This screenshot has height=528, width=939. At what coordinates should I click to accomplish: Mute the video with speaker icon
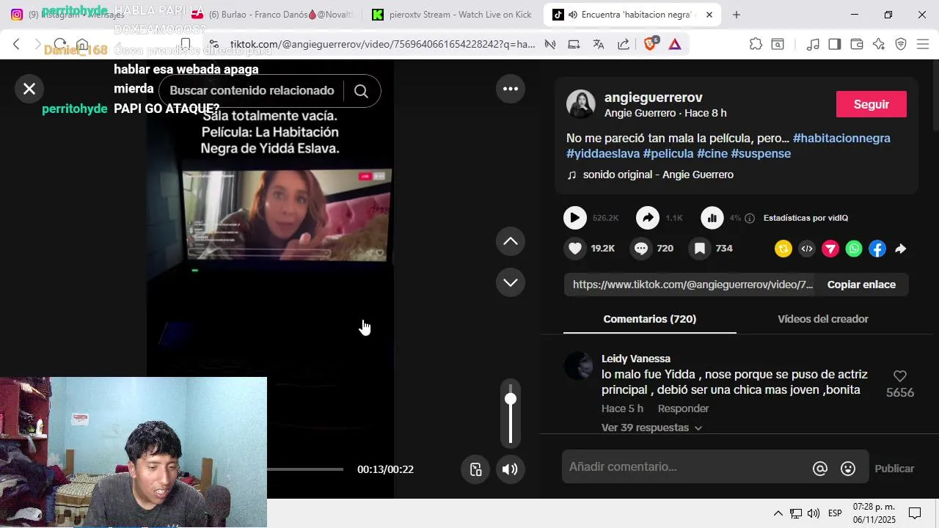(x=511, y=469)
